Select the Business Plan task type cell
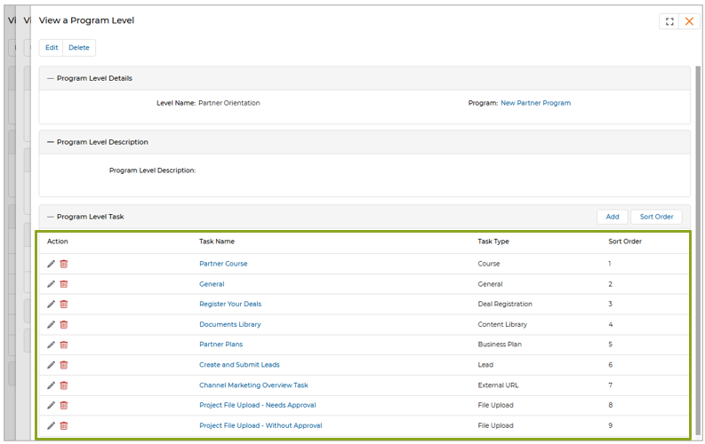This screenshot has height=444, width=705. tap(500, 345)
